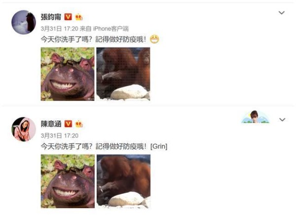Viewport: 296px width, 215px height.
Task: View orangutan image in 張鈞甯's post
Action: pyautogui.click(x=123, y=74)
